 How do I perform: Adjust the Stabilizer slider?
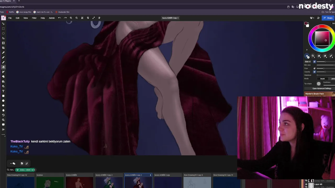[326, 75]
